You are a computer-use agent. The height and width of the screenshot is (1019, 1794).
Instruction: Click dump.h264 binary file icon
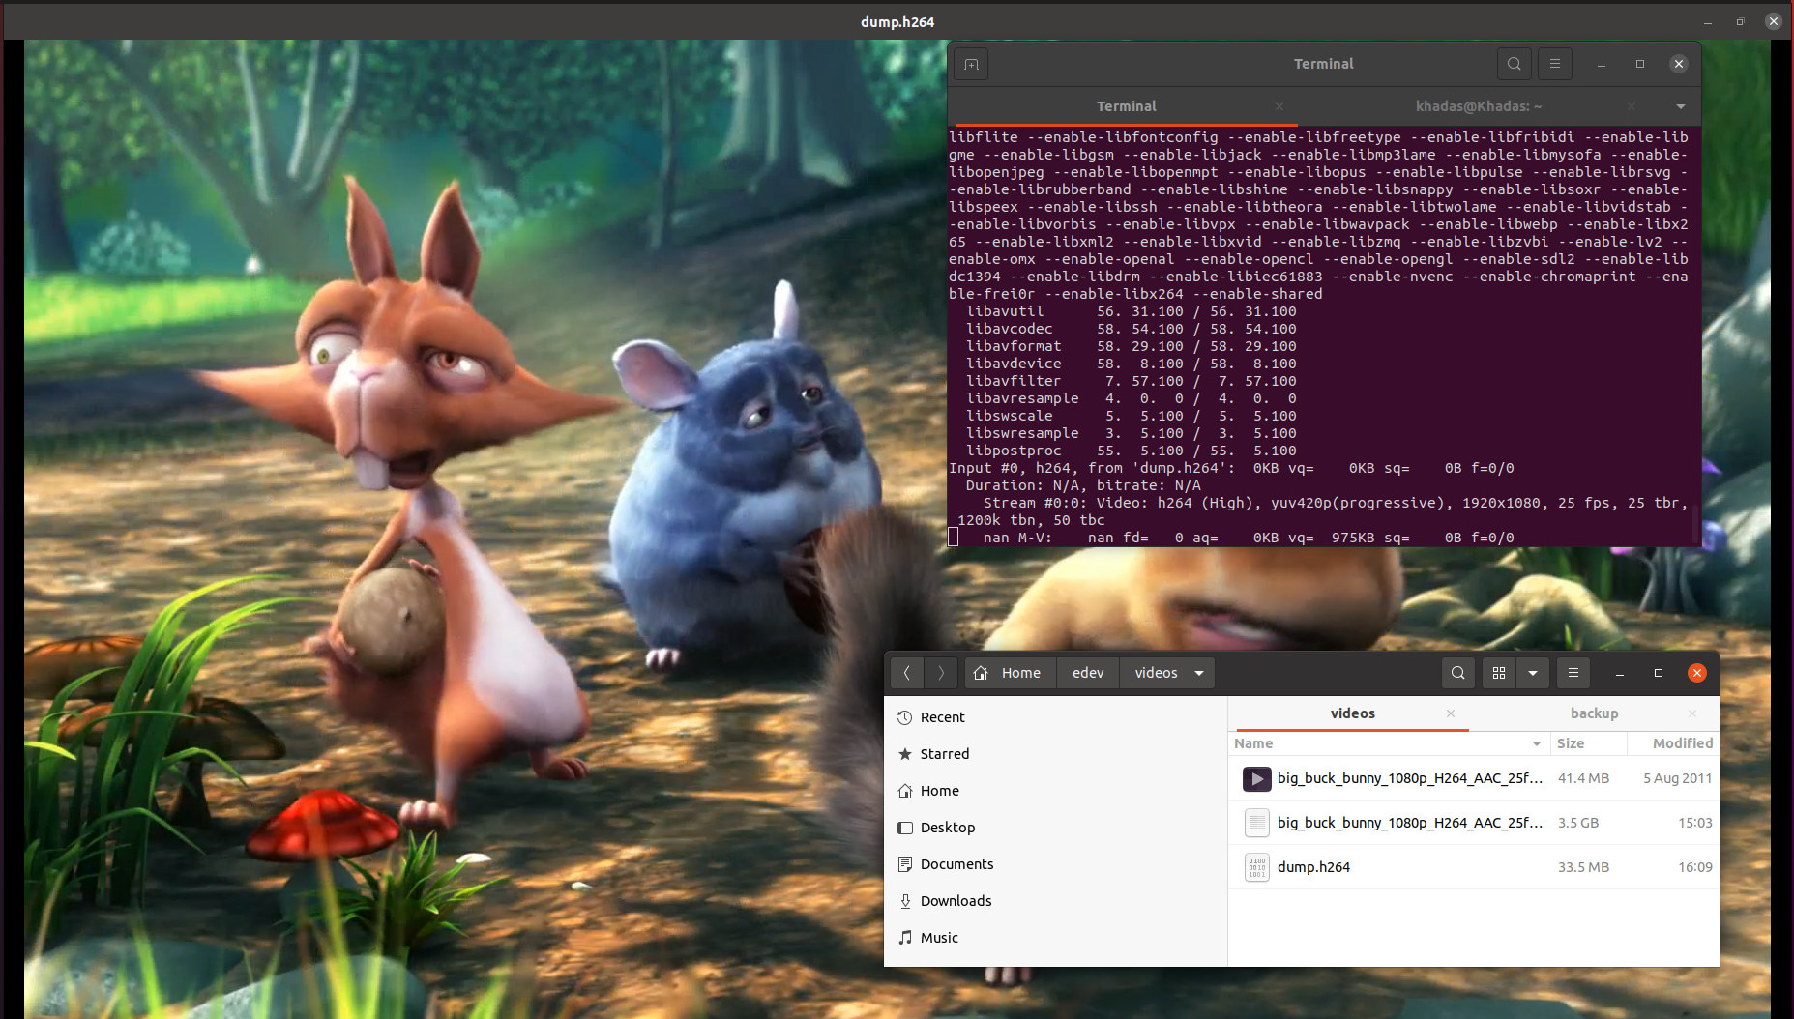tap(1256, 867)
